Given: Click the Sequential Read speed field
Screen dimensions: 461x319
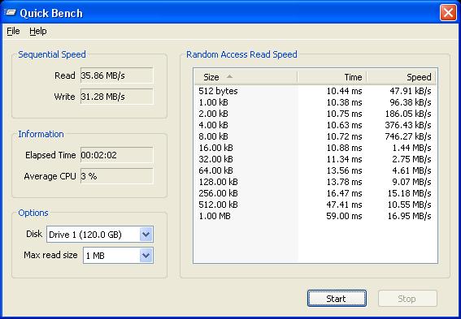Looking at the screenshot, I should pos(117,75).
